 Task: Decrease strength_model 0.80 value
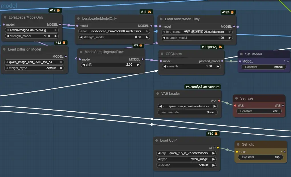pos(81,37)
